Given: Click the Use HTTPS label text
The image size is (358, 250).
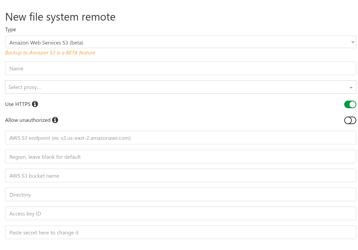Looking at the screenshot, I should coord(18,104).
